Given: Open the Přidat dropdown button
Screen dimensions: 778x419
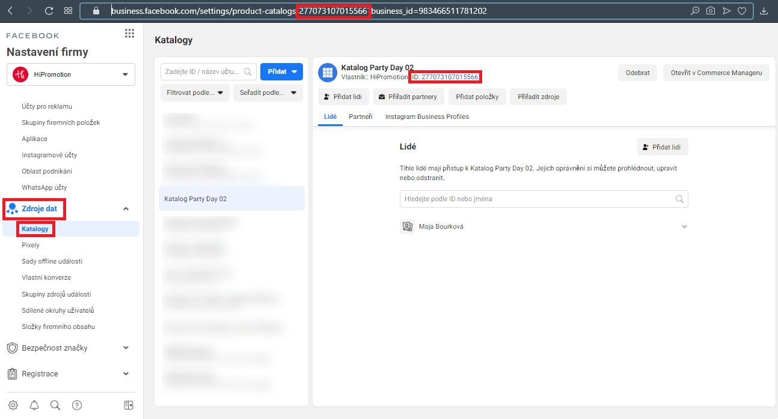Looking at the screenshot, I should 281,71.
